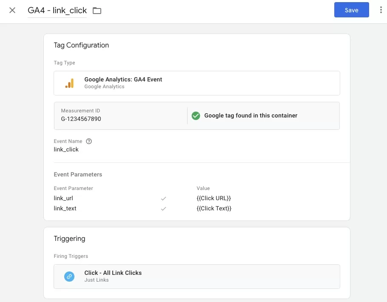Open the Event Name help question mark
The height and width of the screenshot is (302, 387).
point(89,141)
